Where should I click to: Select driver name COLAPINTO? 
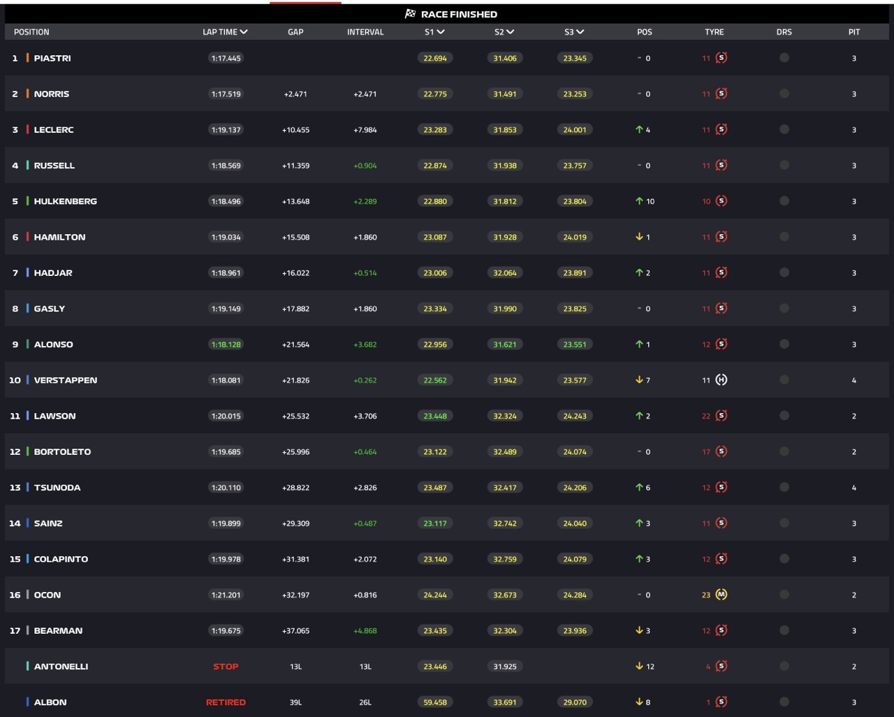click(61, 559)
